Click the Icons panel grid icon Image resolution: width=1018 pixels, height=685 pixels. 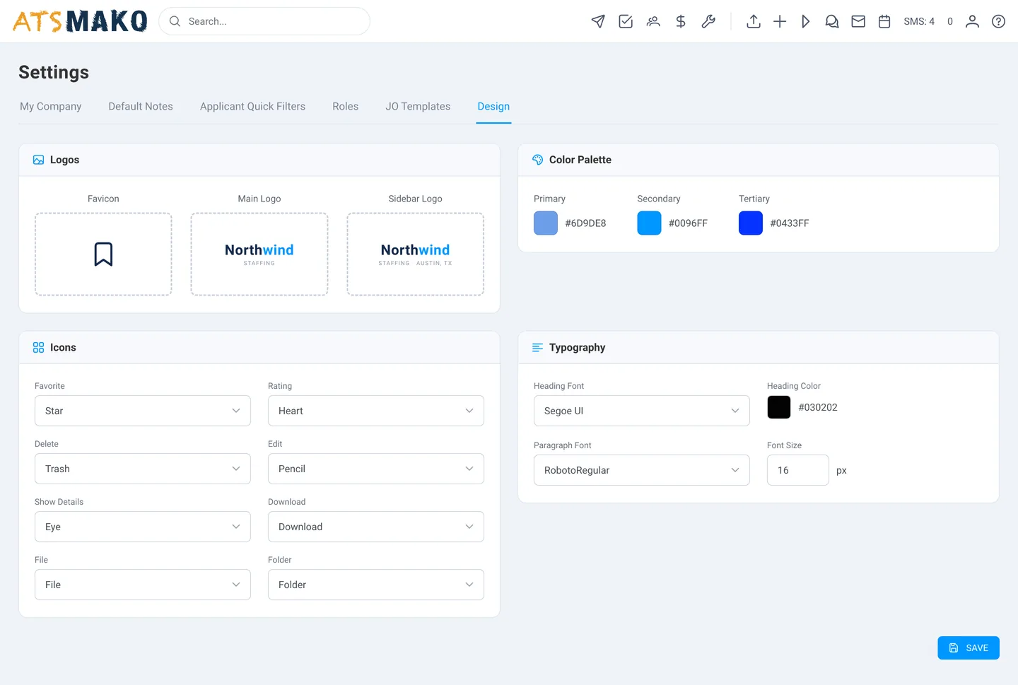39,348
